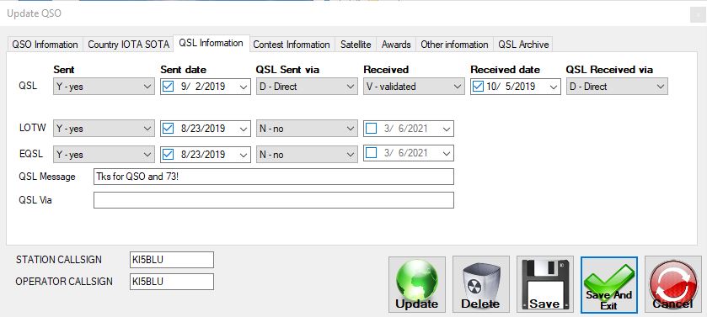Switch to the Country IOTA SOTA tab
The height and width of the screenshot is (317, 707).
click(128, 45)
